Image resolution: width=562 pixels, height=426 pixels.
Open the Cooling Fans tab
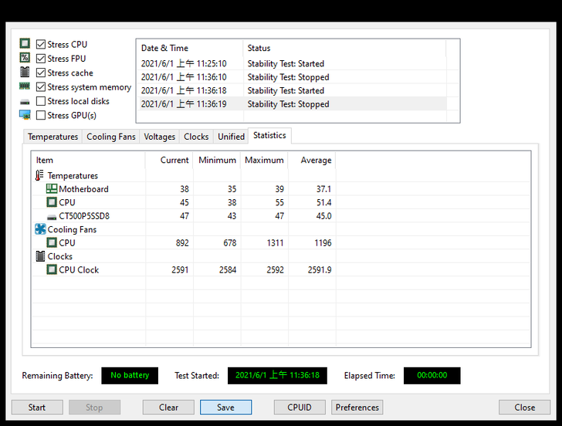pos(110,137)
